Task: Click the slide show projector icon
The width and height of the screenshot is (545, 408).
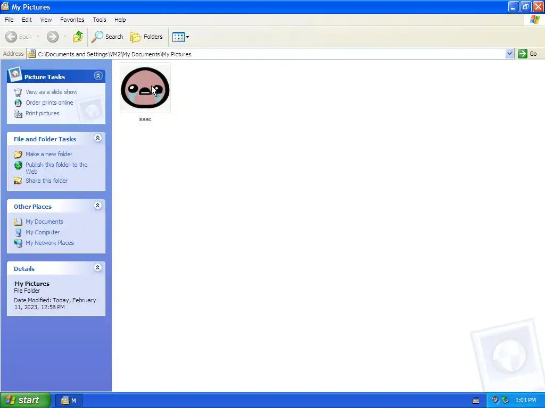Action: point(18,92)
